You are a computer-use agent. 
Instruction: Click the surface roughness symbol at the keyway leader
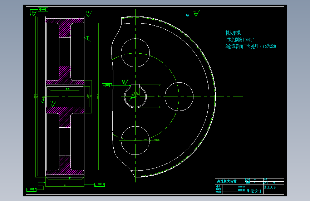tap(125, 83)
